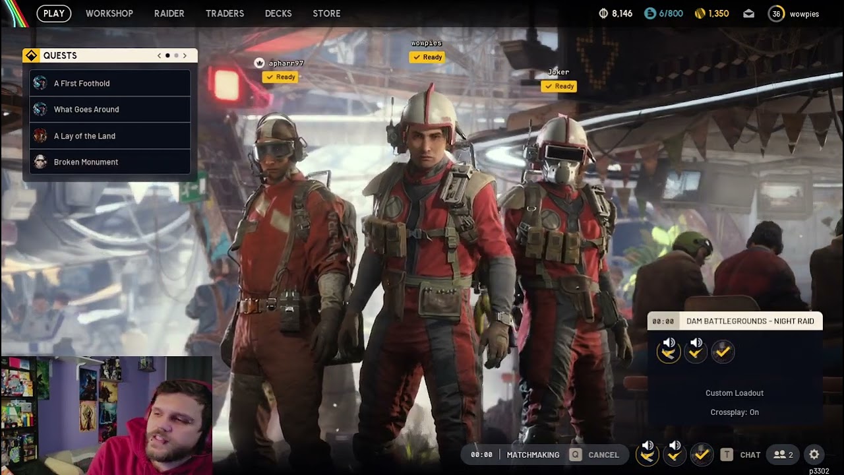Screen dimensions: 844x475
Task: Click second squad member avatar in map card
Action: (696, 353)
